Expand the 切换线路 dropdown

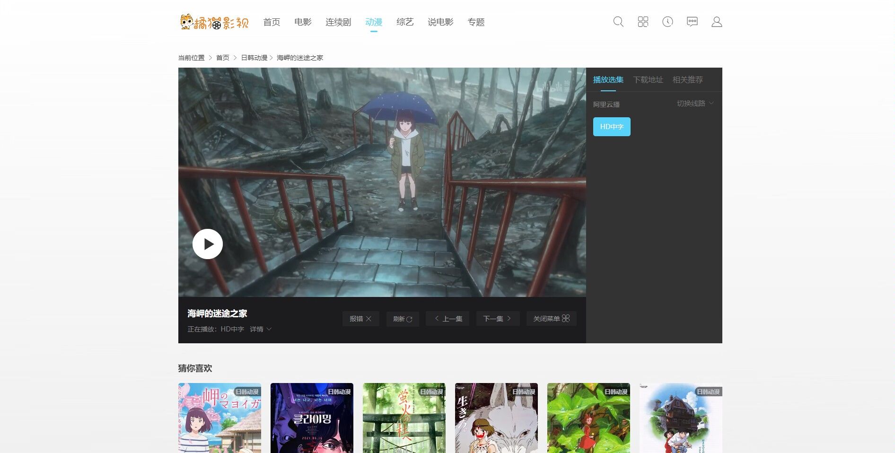point(695,103)
